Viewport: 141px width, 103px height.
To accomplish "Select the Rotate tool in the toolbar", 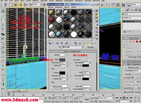I will click(25, 5).
